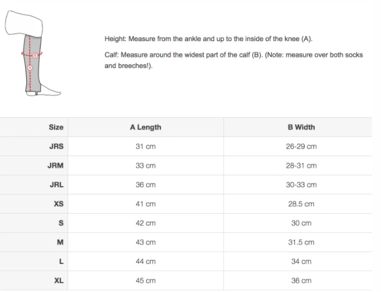Click the 34 cm width cell for size L
Viewport: 381px width, 292px height.
click(301, 261)
